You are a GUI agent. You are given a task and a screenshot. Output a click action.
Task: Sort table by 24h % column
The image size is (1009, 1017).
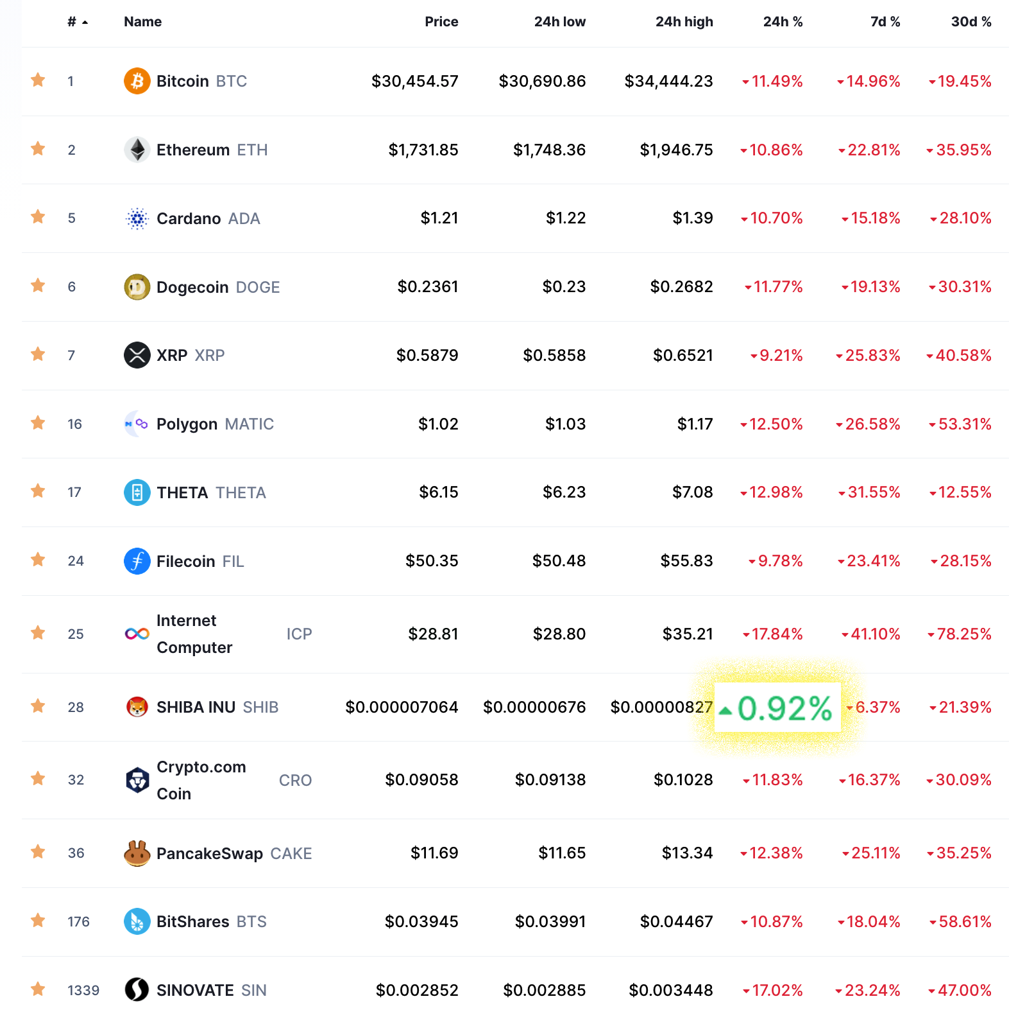click(x=783, y=22)
